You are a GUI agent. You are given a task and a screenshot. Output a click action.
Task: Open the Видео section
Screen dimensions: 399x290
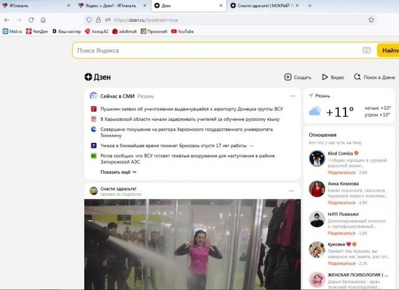point(333,77)
